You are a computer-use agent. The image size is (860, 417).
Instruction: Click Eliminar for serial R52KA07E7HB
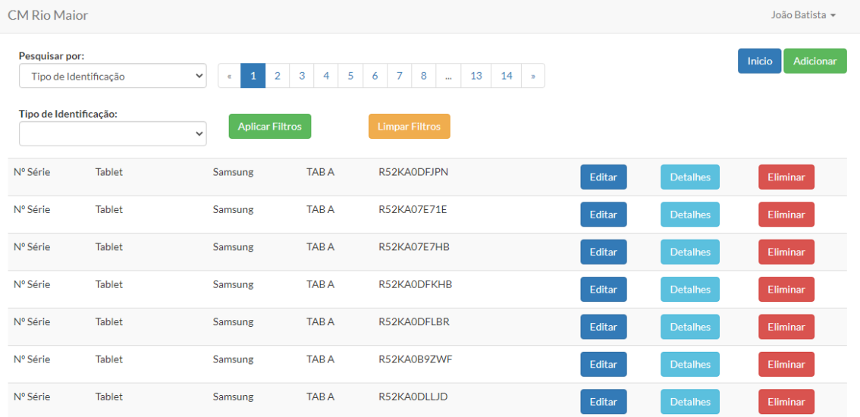pyautogui.click(x=786, y=251)
